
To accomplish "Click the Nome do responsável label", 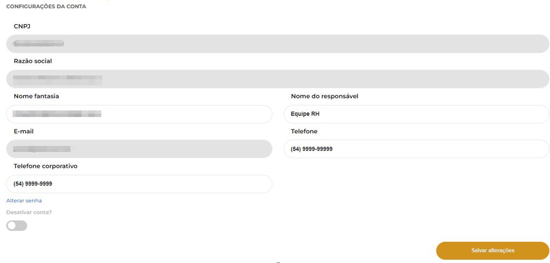I will point(325,96).
